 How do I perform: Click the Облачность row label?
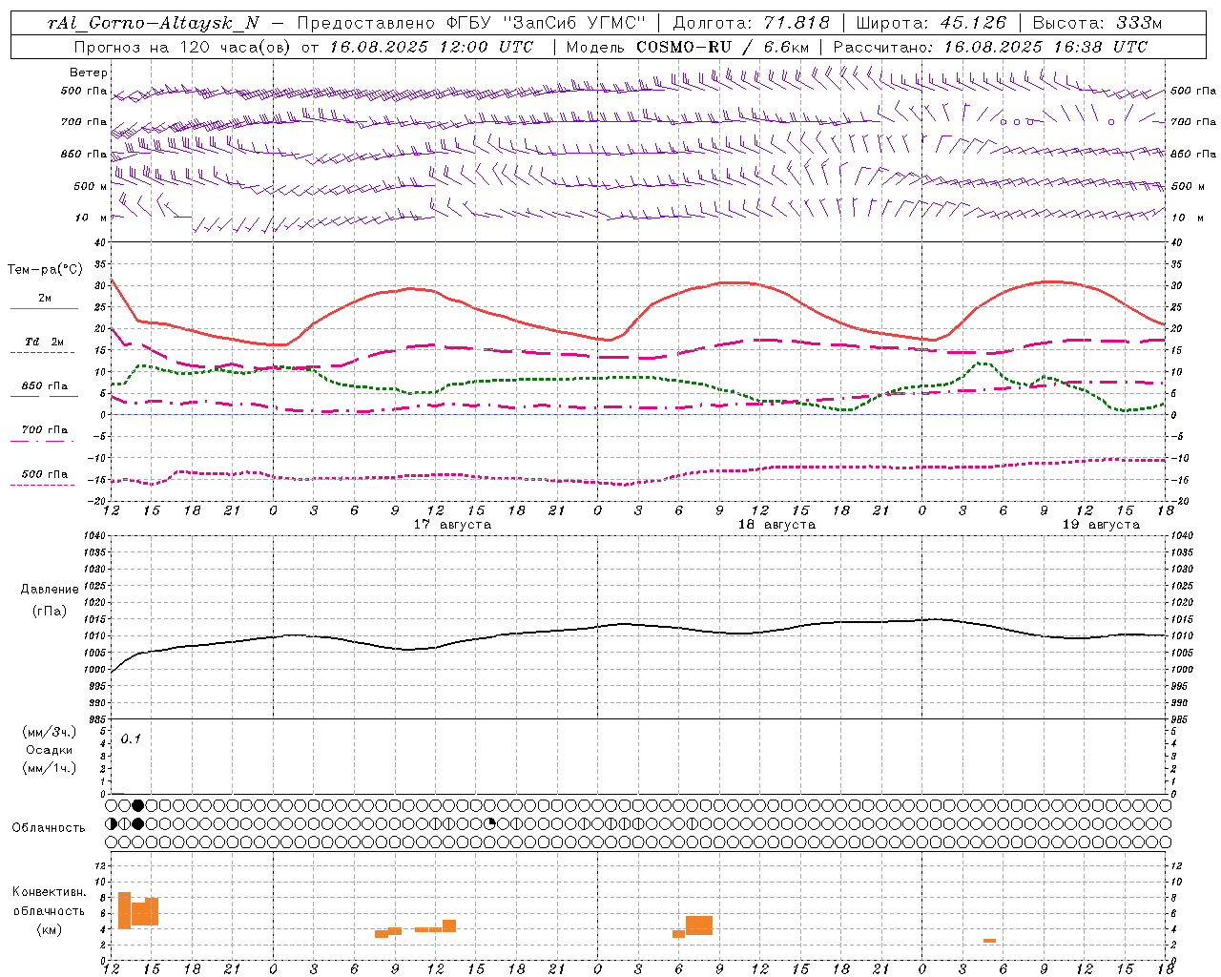pos(49,828)
